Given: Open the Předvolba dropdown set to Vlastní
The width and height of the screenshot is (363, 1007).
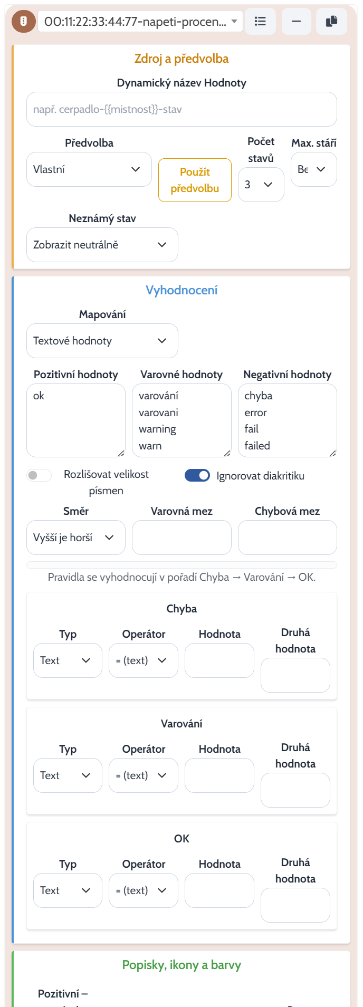Looking at the screenshot, I should coord(89,169).
